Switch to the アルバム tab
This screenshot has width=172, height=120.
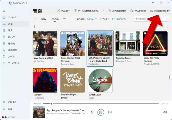pos(55,19)
